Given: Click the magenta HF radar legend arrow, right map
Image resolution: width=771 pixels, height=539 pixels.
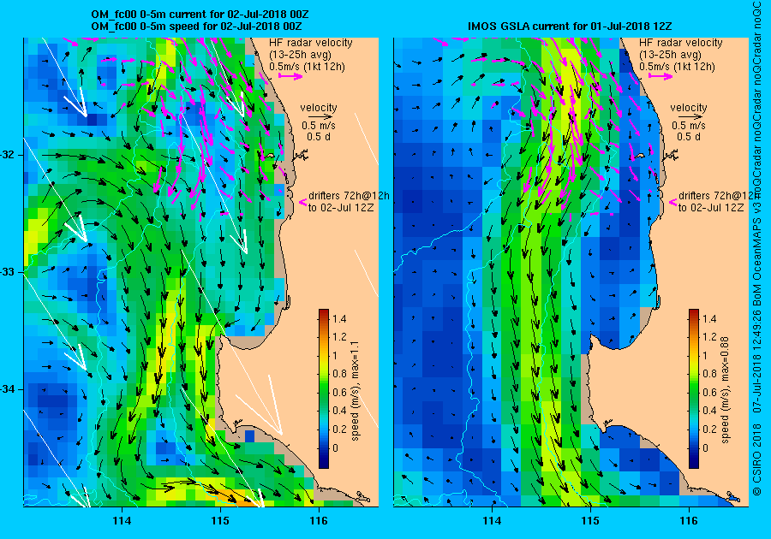Looking at the screenshot, I should click(x=660, y=76).
